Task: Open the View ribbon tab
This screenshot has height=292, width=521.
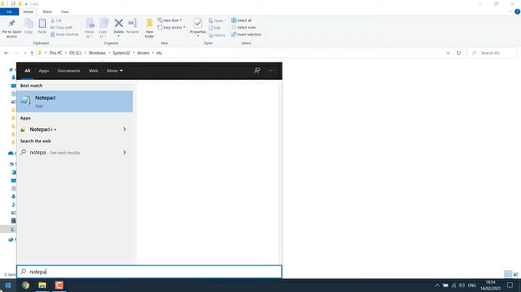Action: point(65,12)
